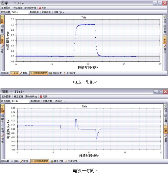
Task: Click 坐标 magnifier in lower window bottom bar
Action: (15, 161)
